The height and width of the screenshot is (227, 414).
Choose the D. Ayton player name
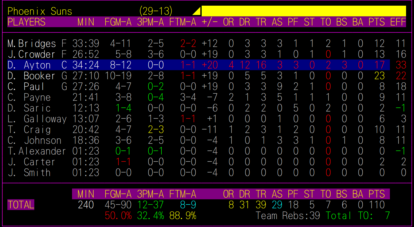coord(29,65)
